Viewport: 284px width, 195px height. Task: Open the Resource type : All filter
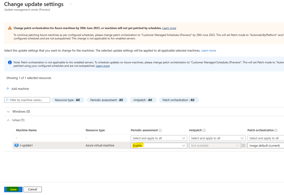point(68,100)
